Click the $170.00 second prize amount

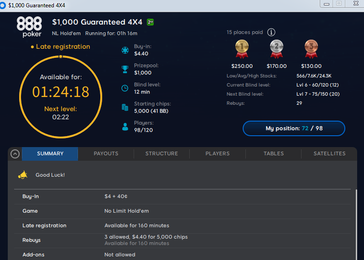tap(277, 66)
